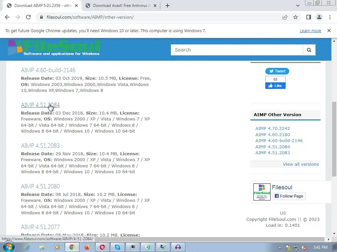Click sidebar link AIMP 4.60.2180

pos(272,135)
